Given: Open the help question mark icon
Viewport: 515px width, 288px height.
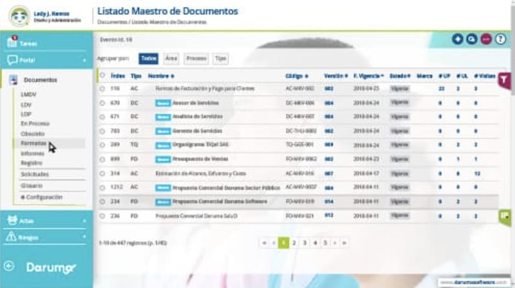Looking at the screenshot, I should pos(501,39).
